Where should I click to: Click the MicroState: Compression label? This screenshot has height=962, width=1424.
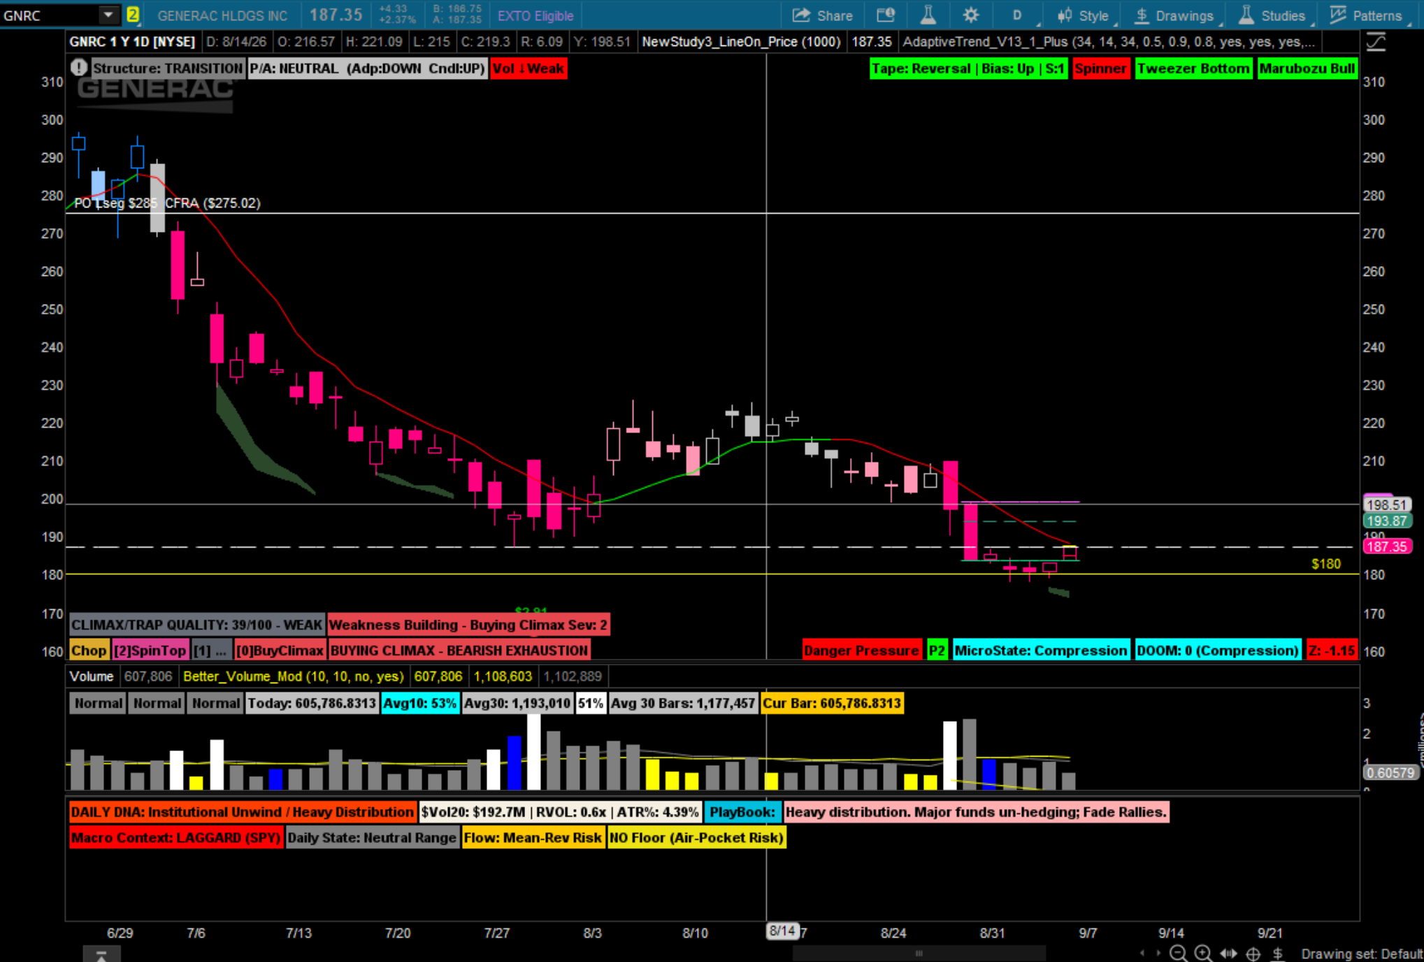click(1041, 650)
